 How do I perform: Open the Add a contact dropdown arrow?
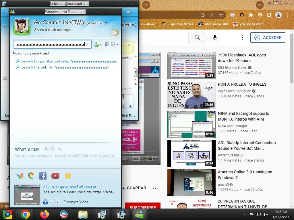point(101,44)
